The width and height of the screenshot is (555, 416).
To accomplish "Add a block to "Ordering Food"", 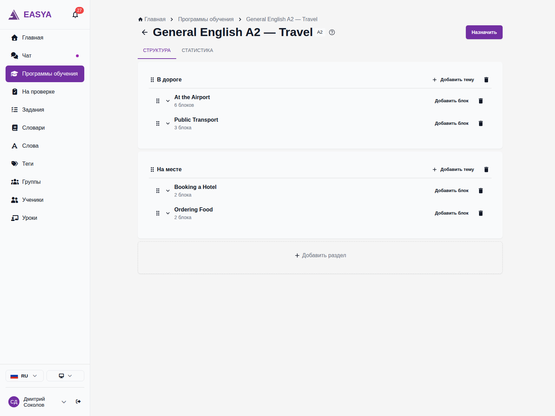I will 452,213.
